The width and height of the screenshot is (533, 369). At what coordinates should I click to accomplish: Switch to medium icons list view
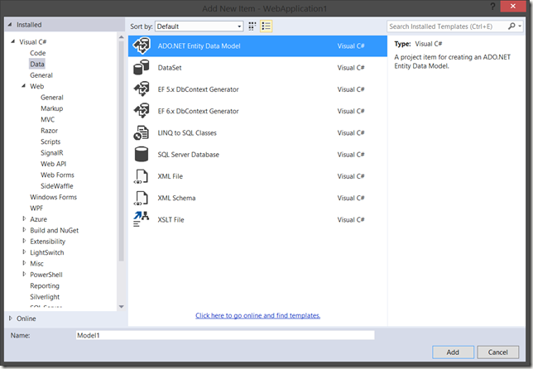click(x=266, y=26)
